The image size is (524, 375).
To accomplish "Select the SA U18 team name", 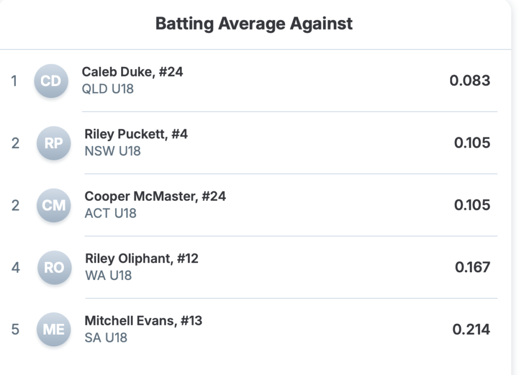I will (x=106, y=338).
